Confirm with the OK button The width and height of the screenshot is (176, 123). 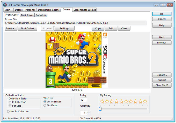[162, 14]
